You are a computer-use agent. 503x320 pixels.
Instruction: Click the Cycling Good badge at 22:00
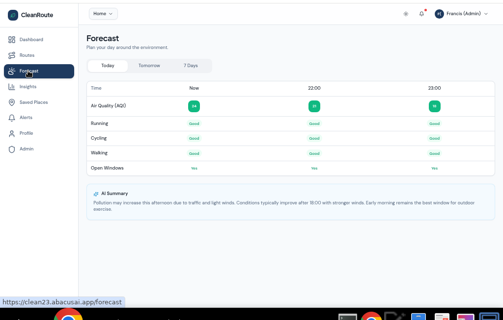[x=314, y=139]
